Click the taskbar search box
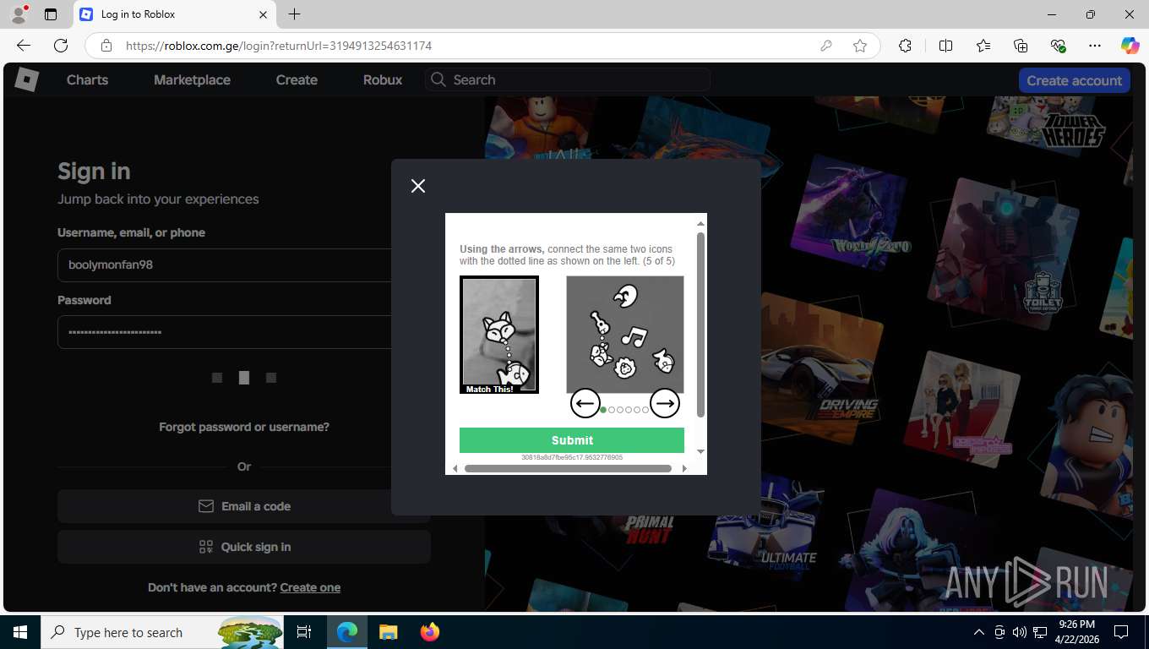Screen dimensions: 1149x649 (163, 632)
